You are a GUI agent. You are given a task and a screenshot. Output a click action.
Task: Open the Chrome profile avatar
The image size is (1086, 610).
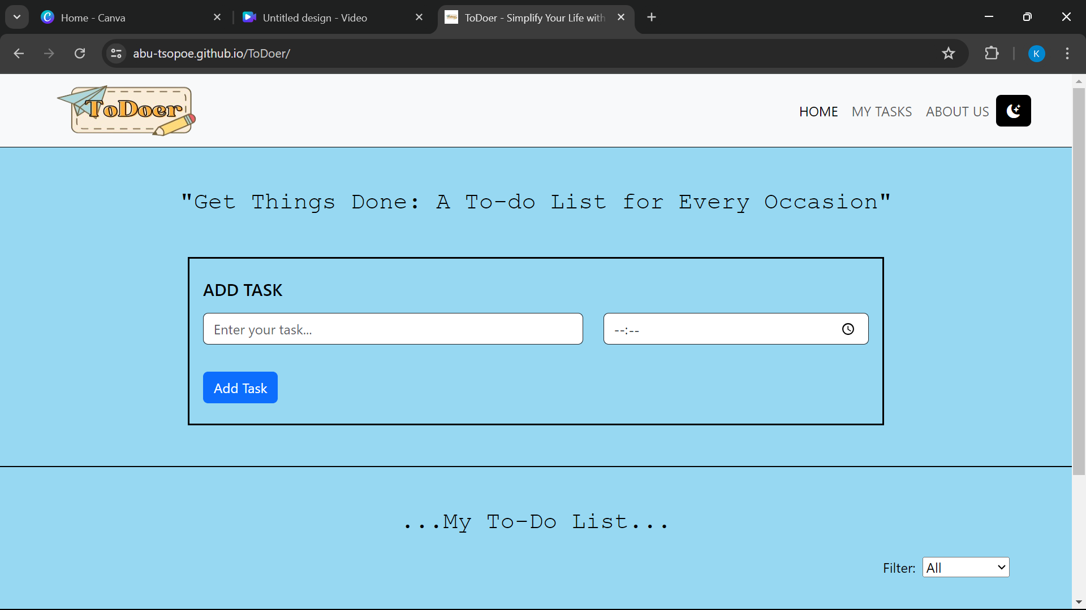[x=1037, y=53]
